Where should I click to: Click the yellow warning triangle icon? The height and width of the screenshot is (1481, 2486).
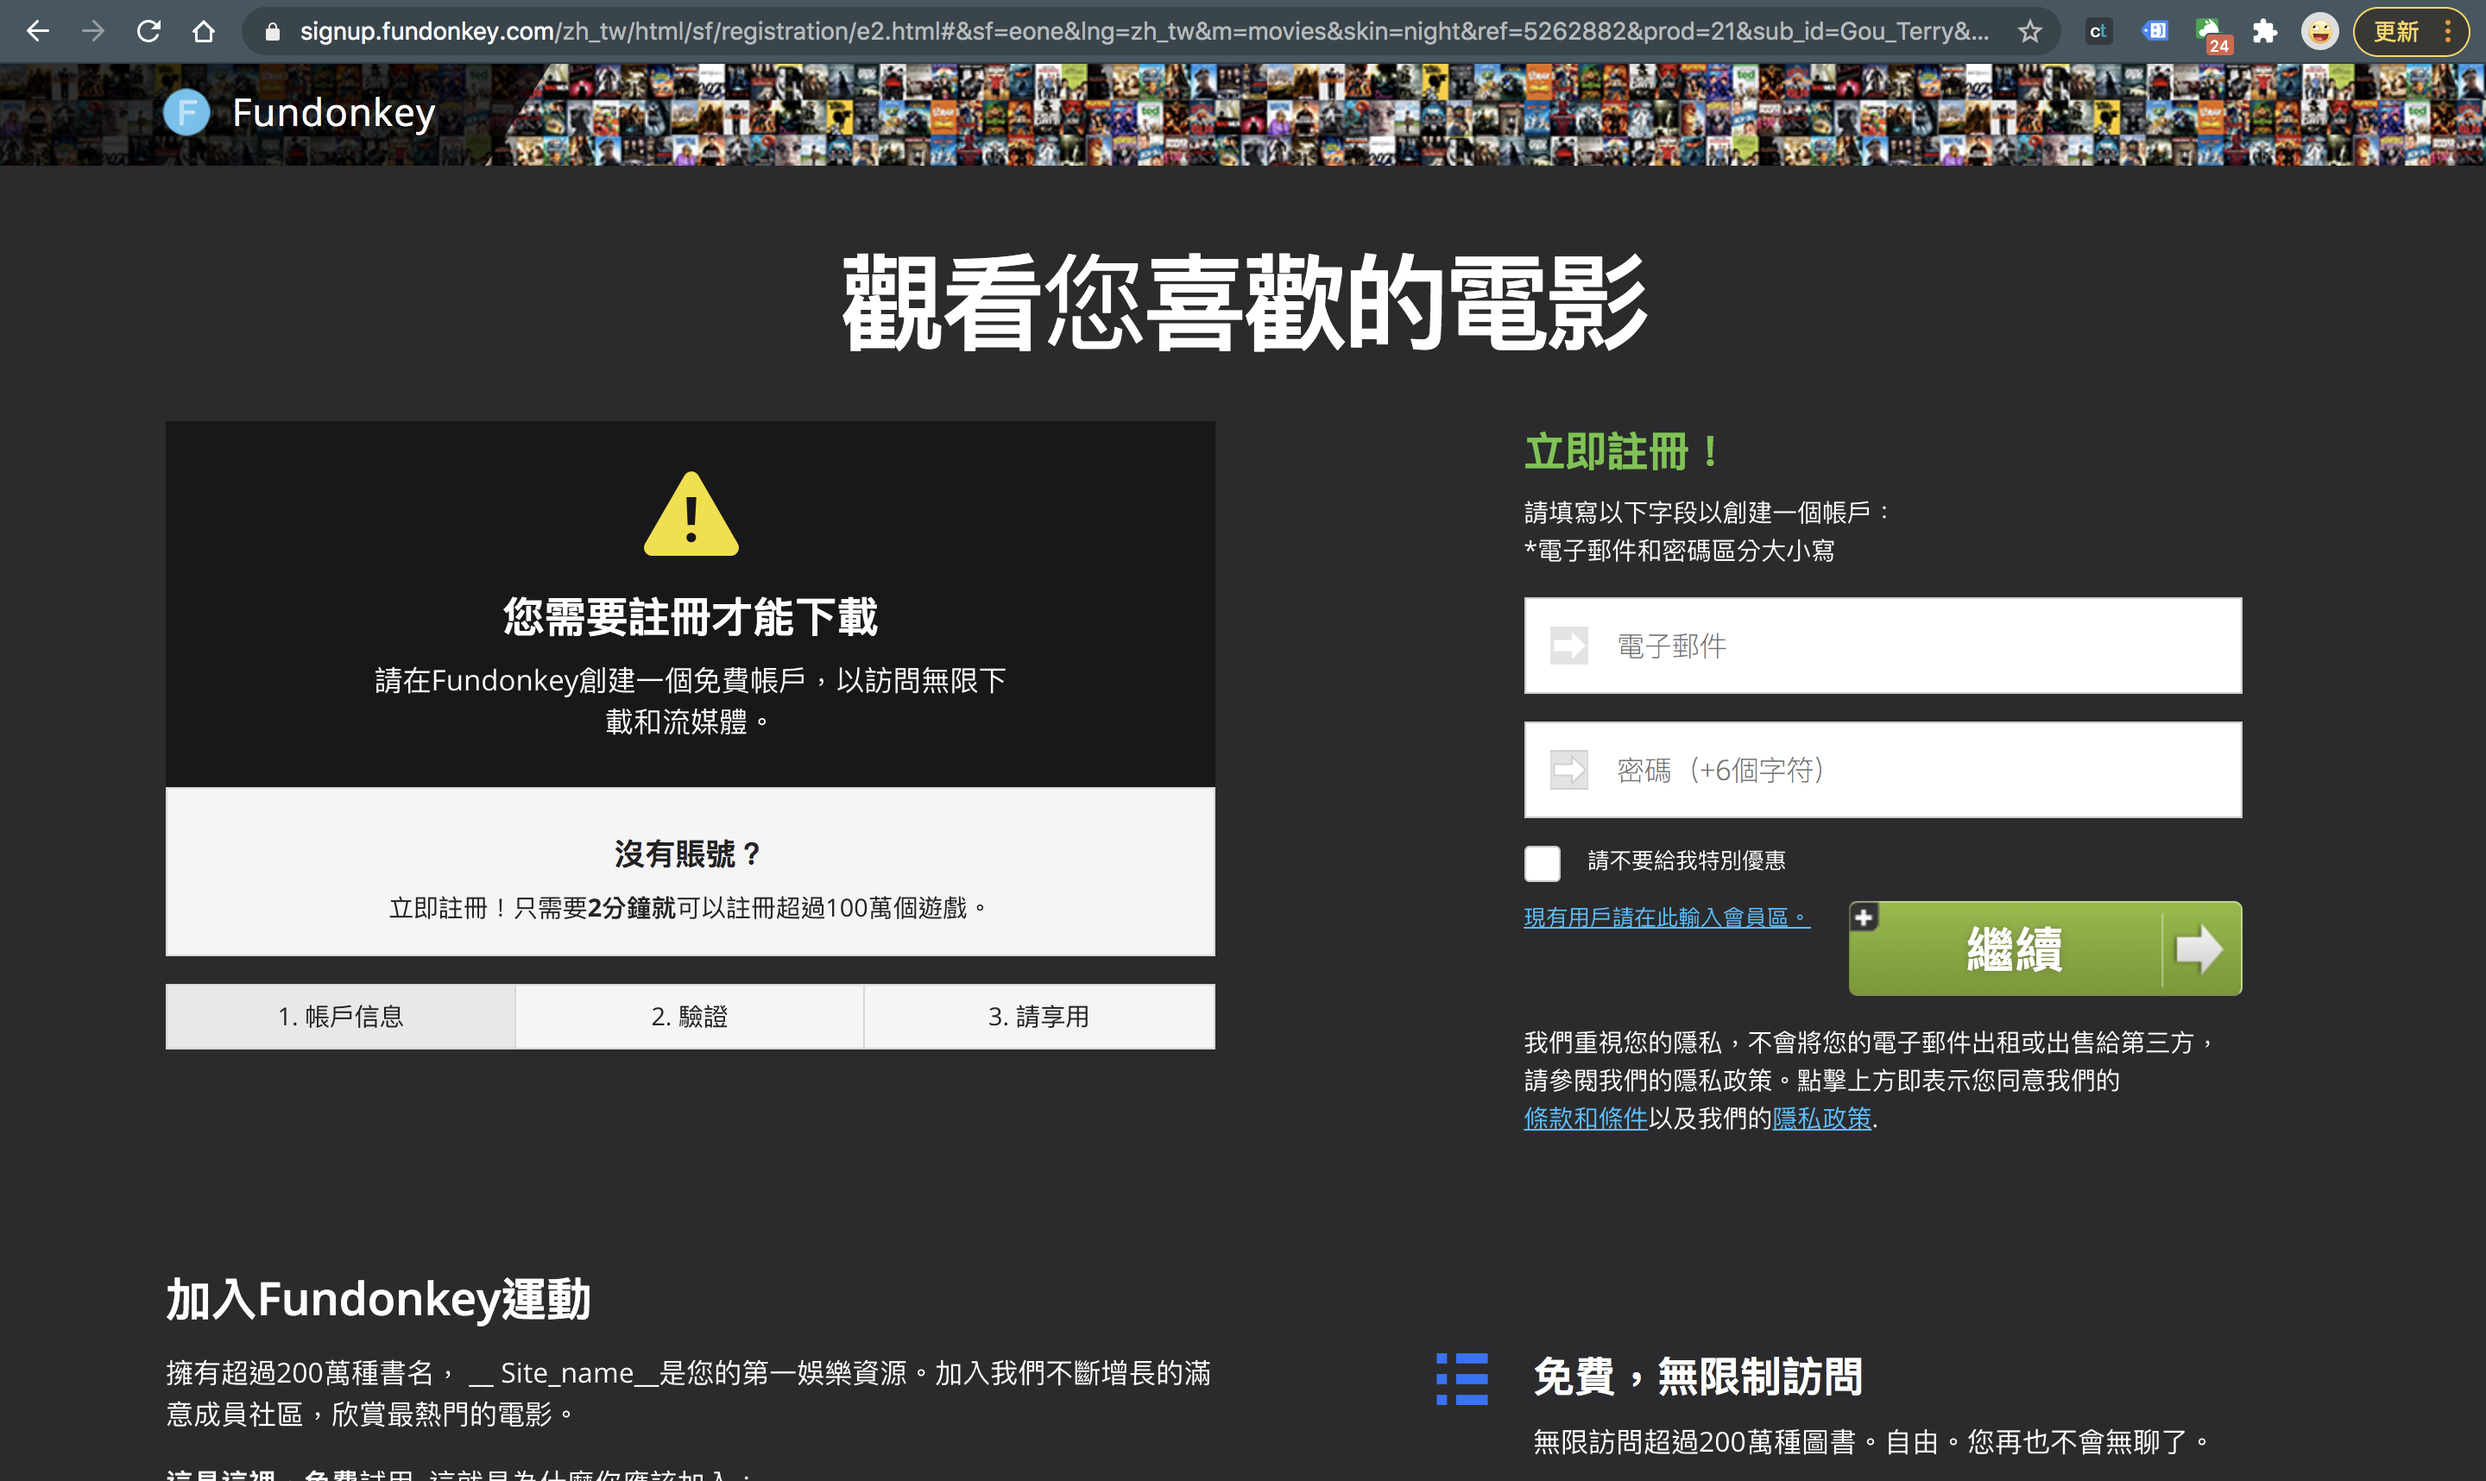coord(691,514)
